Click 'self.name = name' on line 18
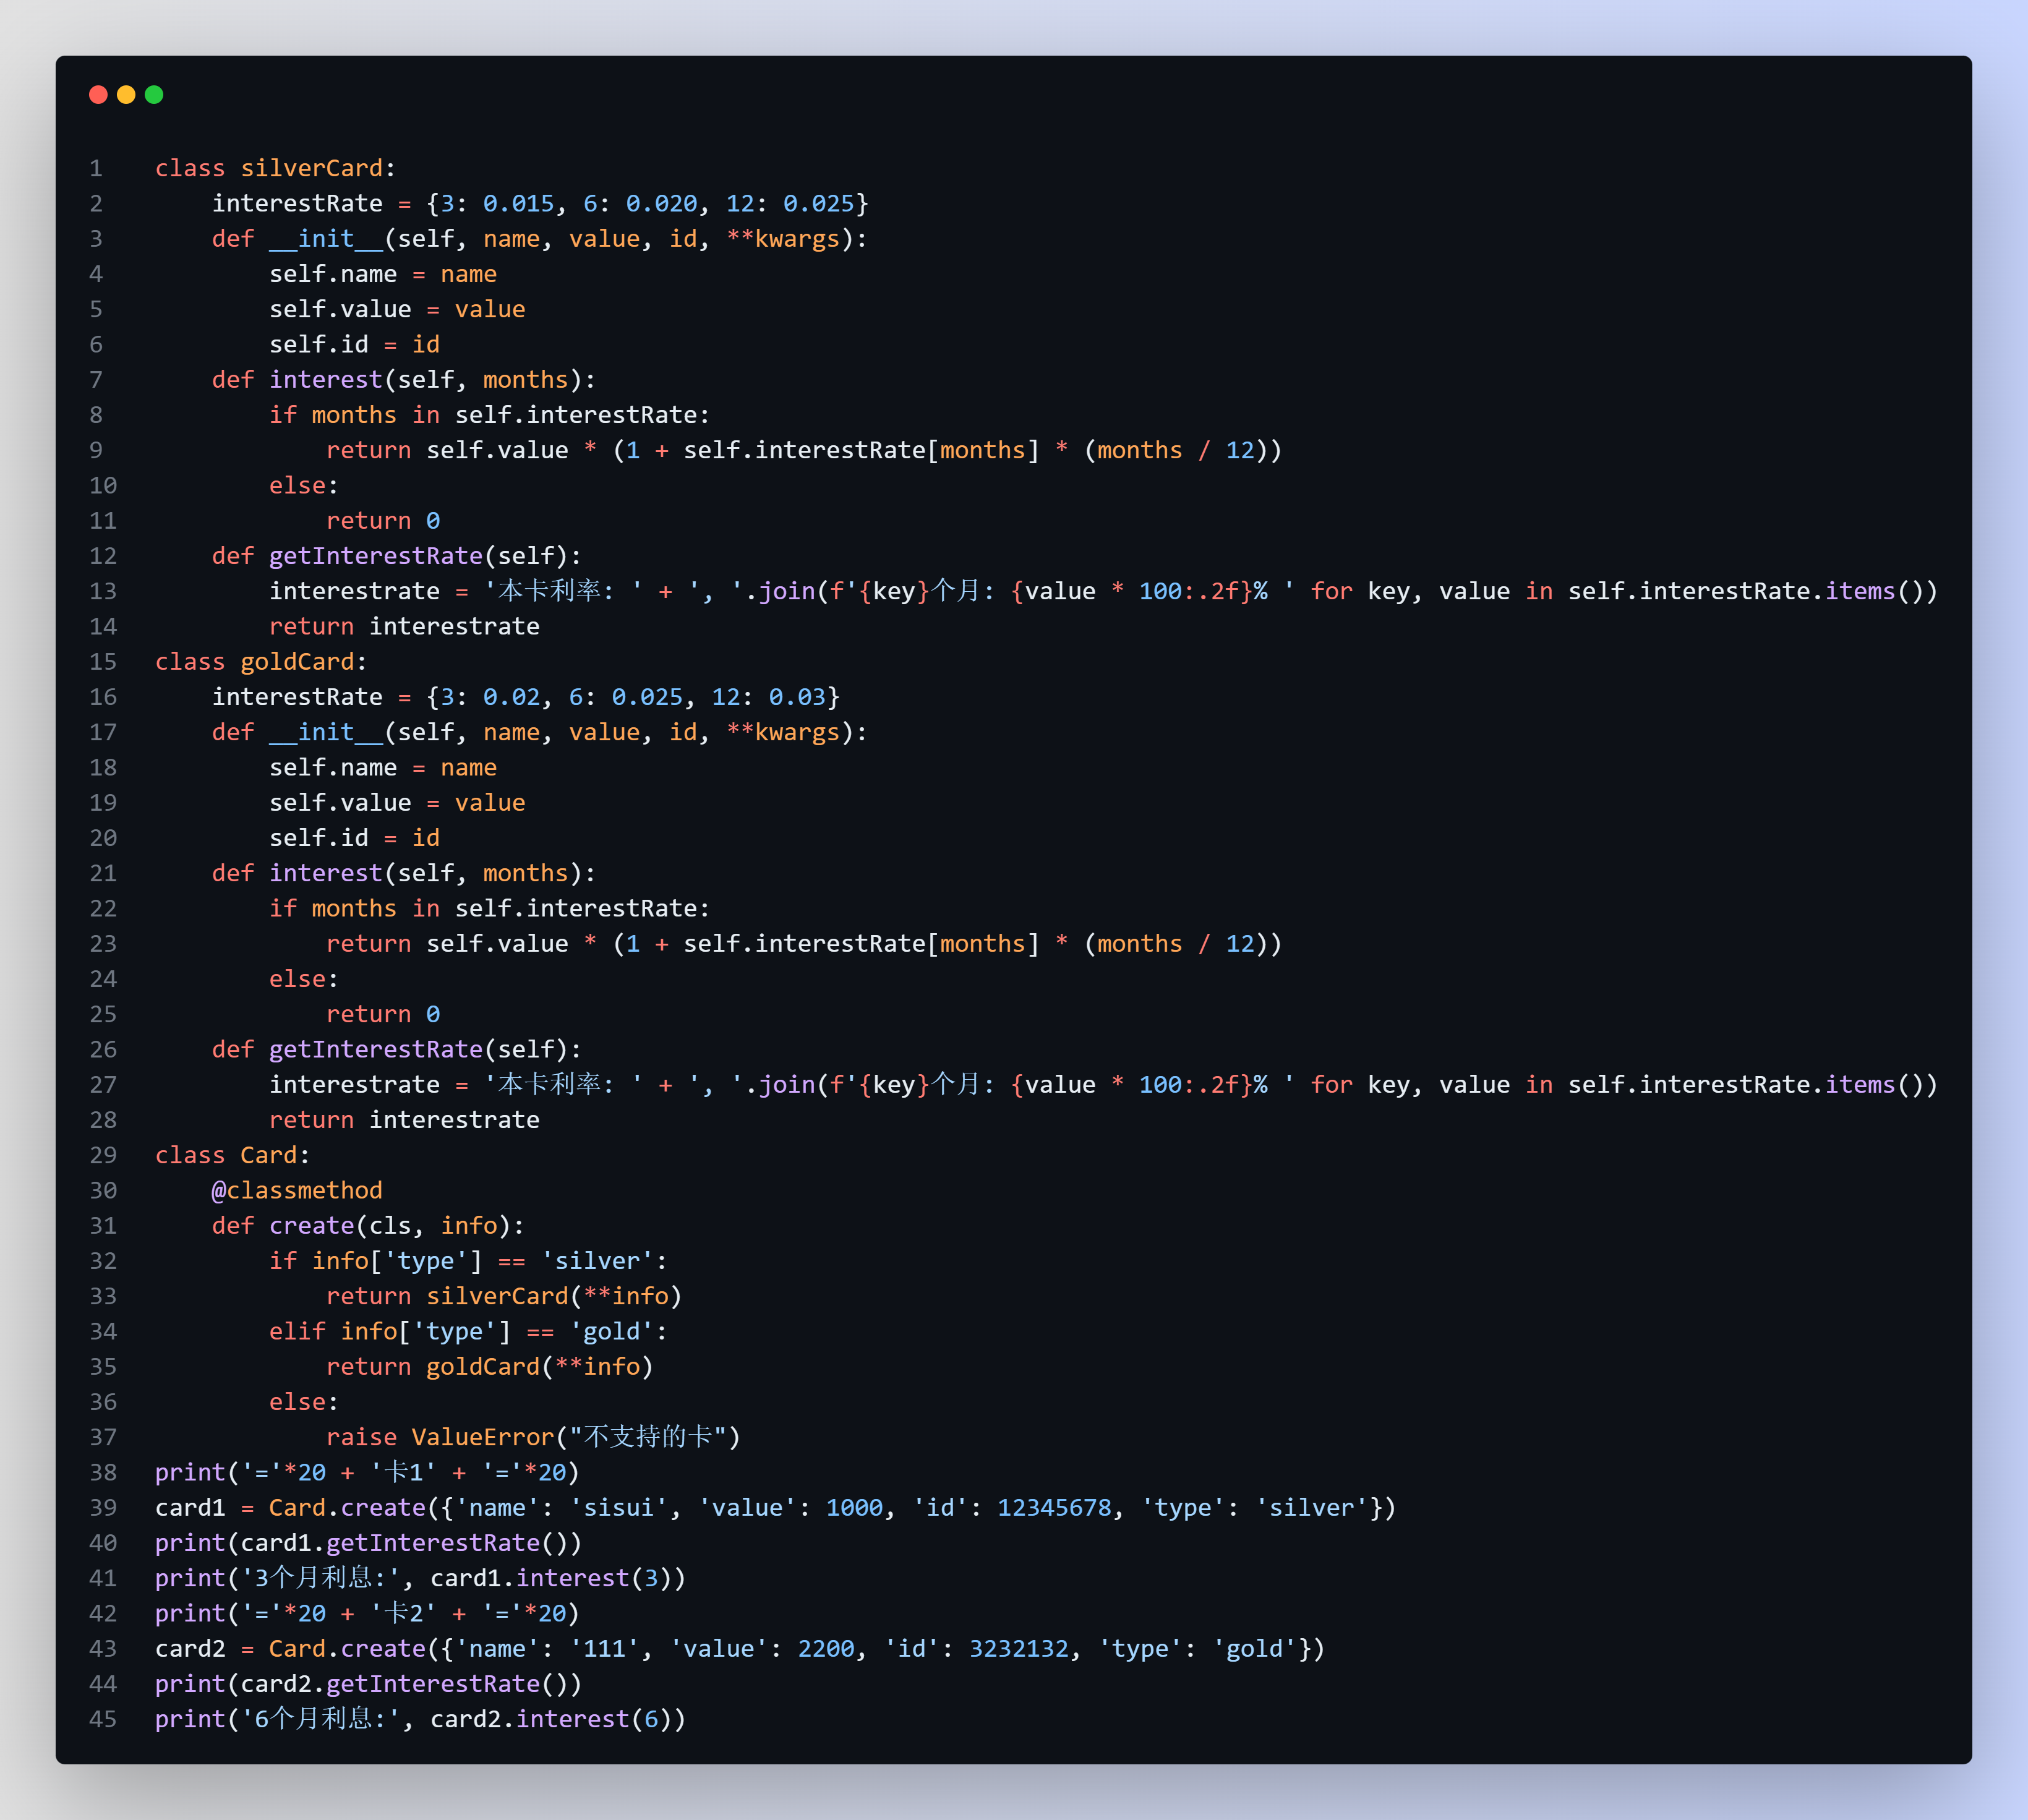Image resolution: width=2028 pixels, height=1820 pixels. click(383, 768)
